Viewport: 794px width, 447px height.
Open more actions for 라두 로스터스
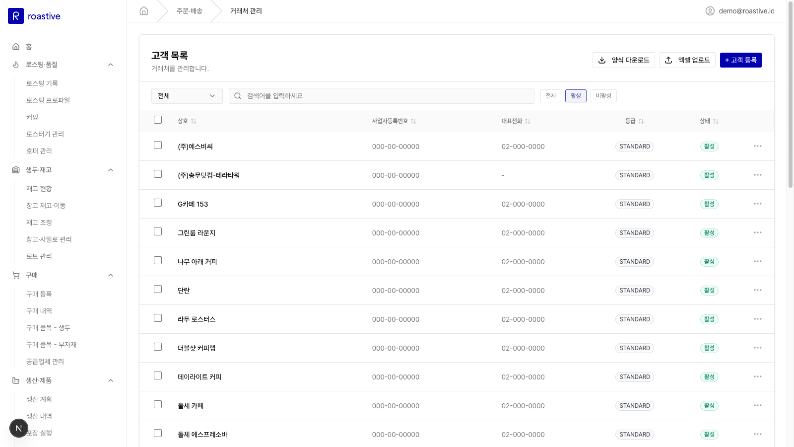coord(758,319)
